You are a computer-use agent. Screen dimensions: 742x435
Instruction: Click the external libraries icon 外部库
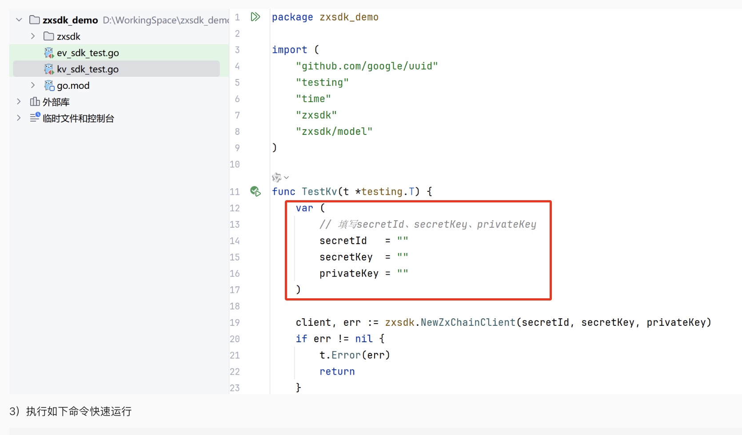[35, 102]
